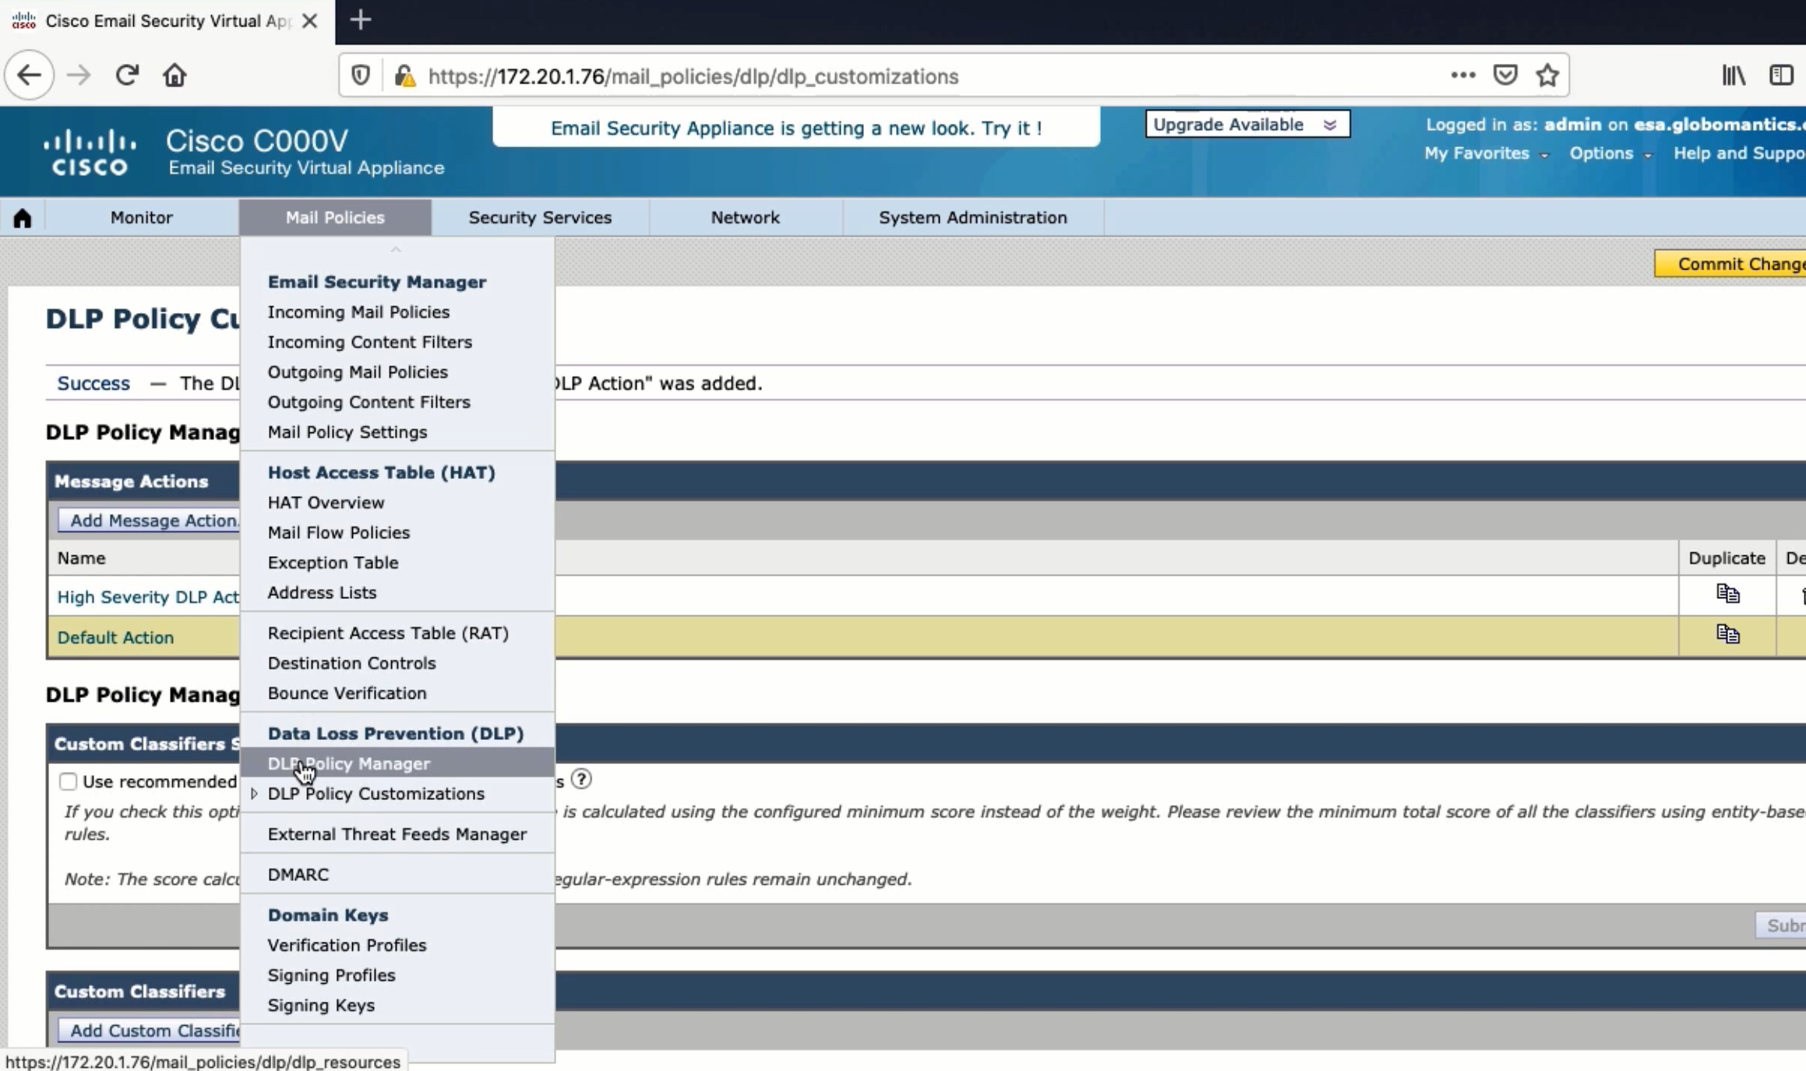Open DLP Policy Manager
Image resolution: width=1806 pixels, height=1071 pixels.
pyautogui.click(x=397, y=763)
